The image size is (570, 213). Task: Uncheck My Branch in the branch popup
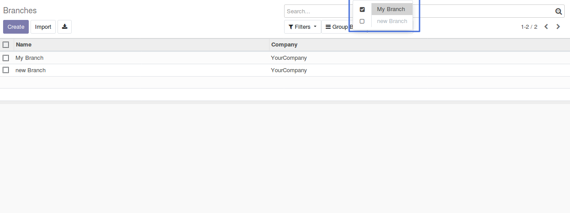click(x=362, y=9)
